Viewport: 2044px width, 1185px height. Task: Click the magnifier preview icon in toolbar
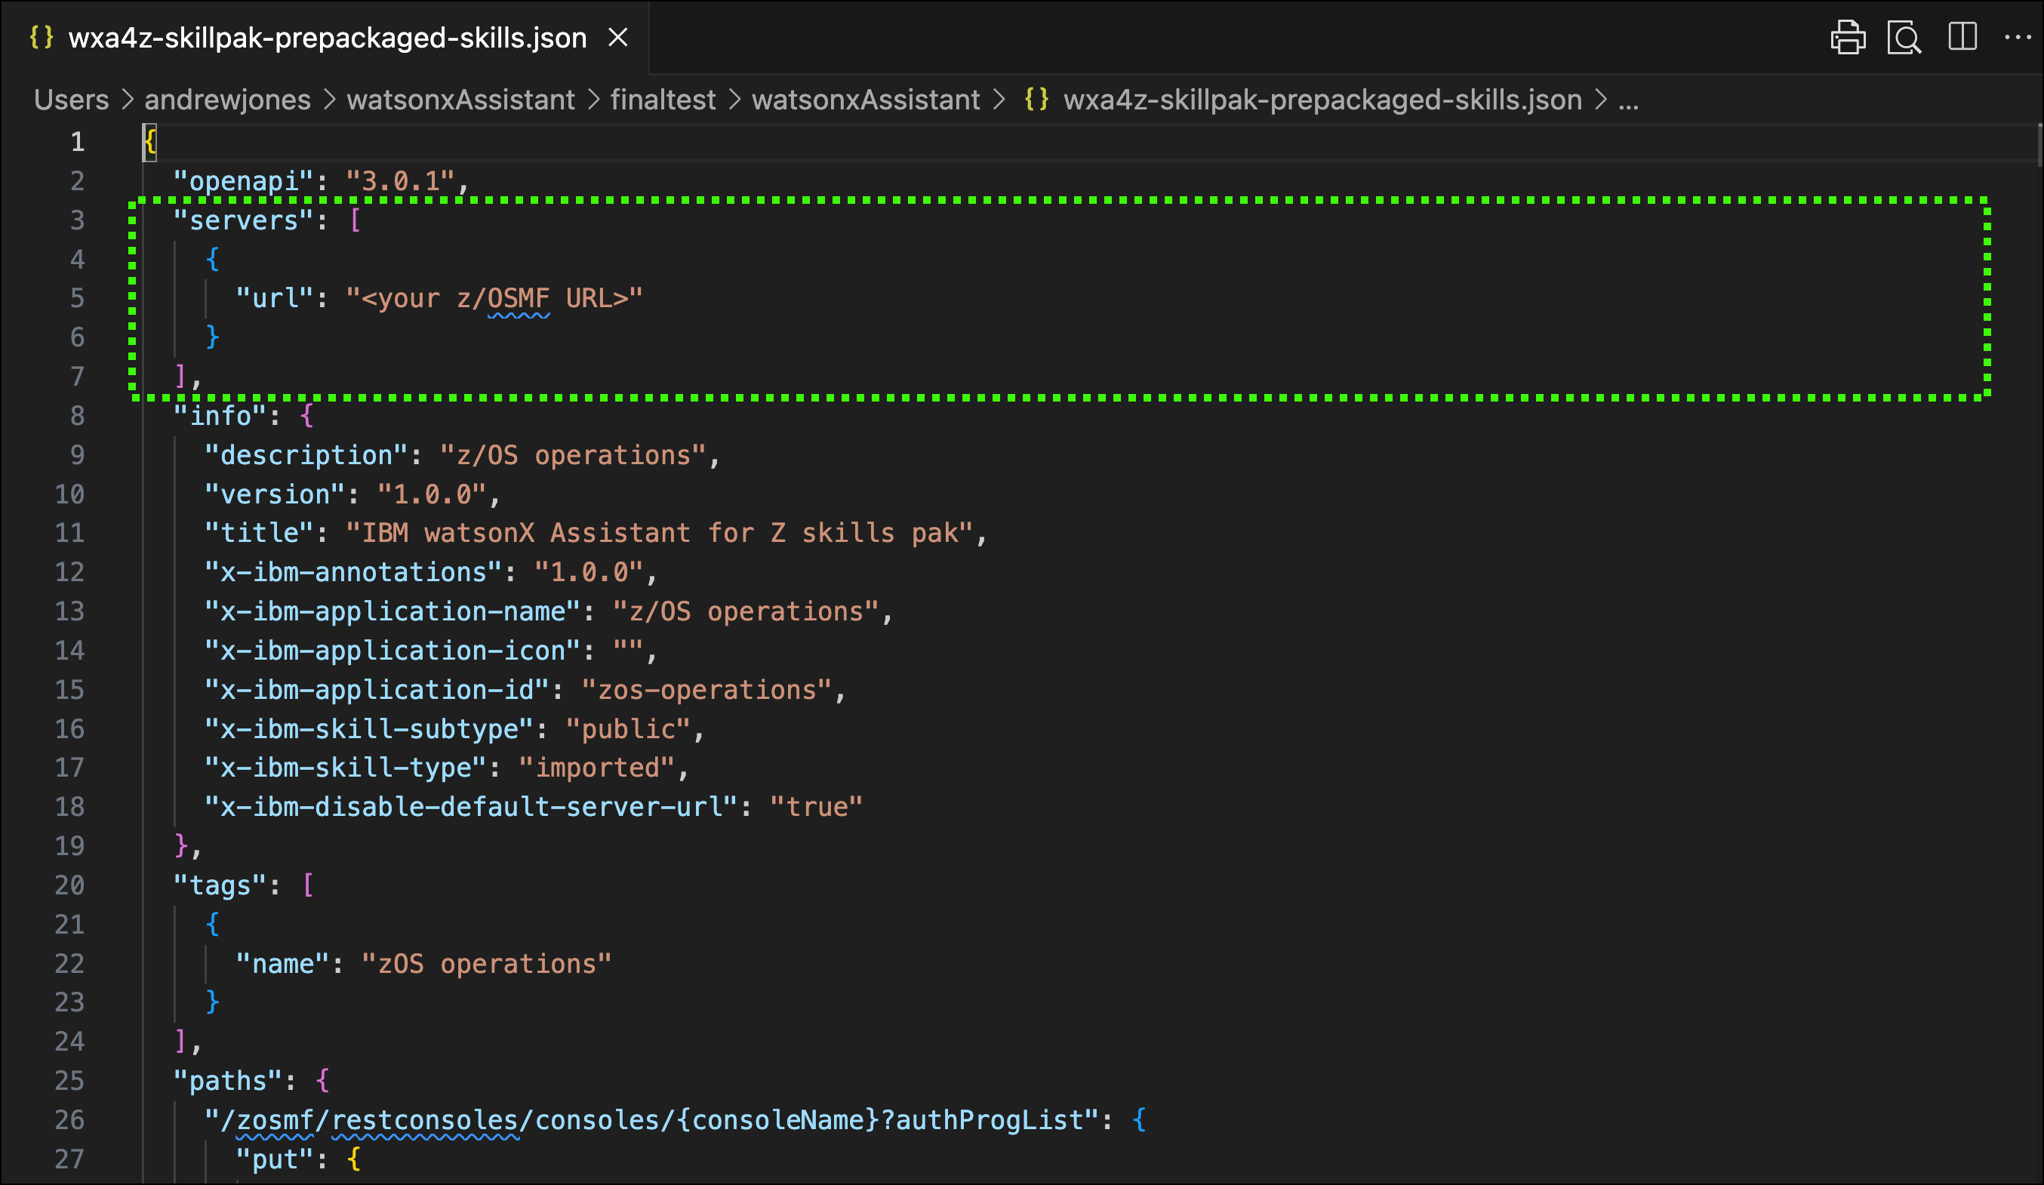click(x=1904, y=37)
